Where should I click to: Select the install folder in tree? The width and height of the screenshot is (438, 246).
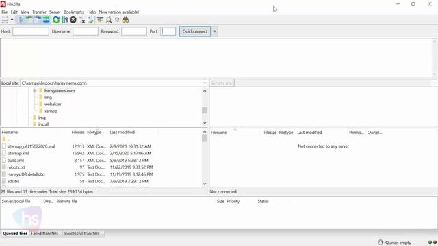tap(44, 124)
